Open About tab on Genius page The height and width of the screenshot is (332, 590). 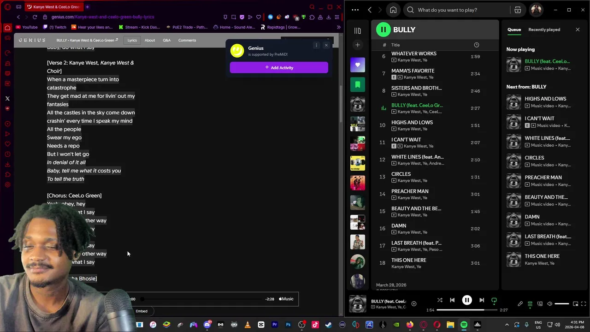click(150, 40)
